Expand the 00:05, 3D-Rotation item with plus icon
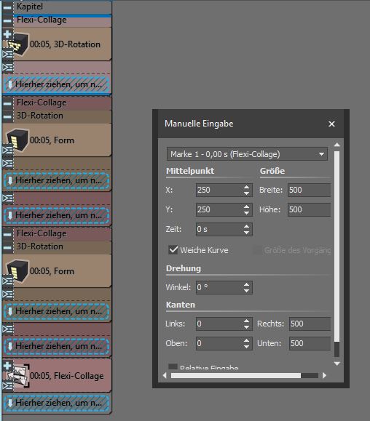The width and height of the screenshot is (370, 421). click(7, 34)
